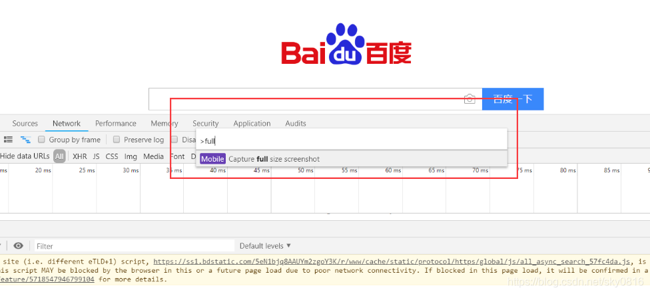Switch to the Application tab
This screenshot has width=650, height=294.
252,124
